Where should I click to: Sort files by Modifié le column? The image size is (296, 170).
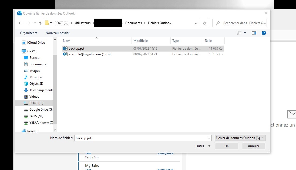140,41
